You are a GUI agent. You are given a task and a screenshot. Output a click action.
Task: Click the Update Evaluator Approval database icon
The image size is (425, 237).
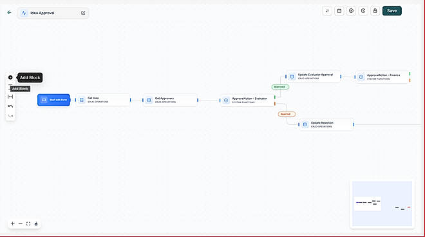(x=292, y=77)
